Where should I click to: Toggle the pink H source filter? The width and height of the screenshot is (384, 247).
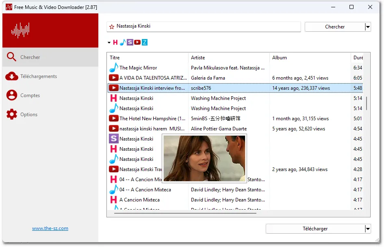coord(115,42)
